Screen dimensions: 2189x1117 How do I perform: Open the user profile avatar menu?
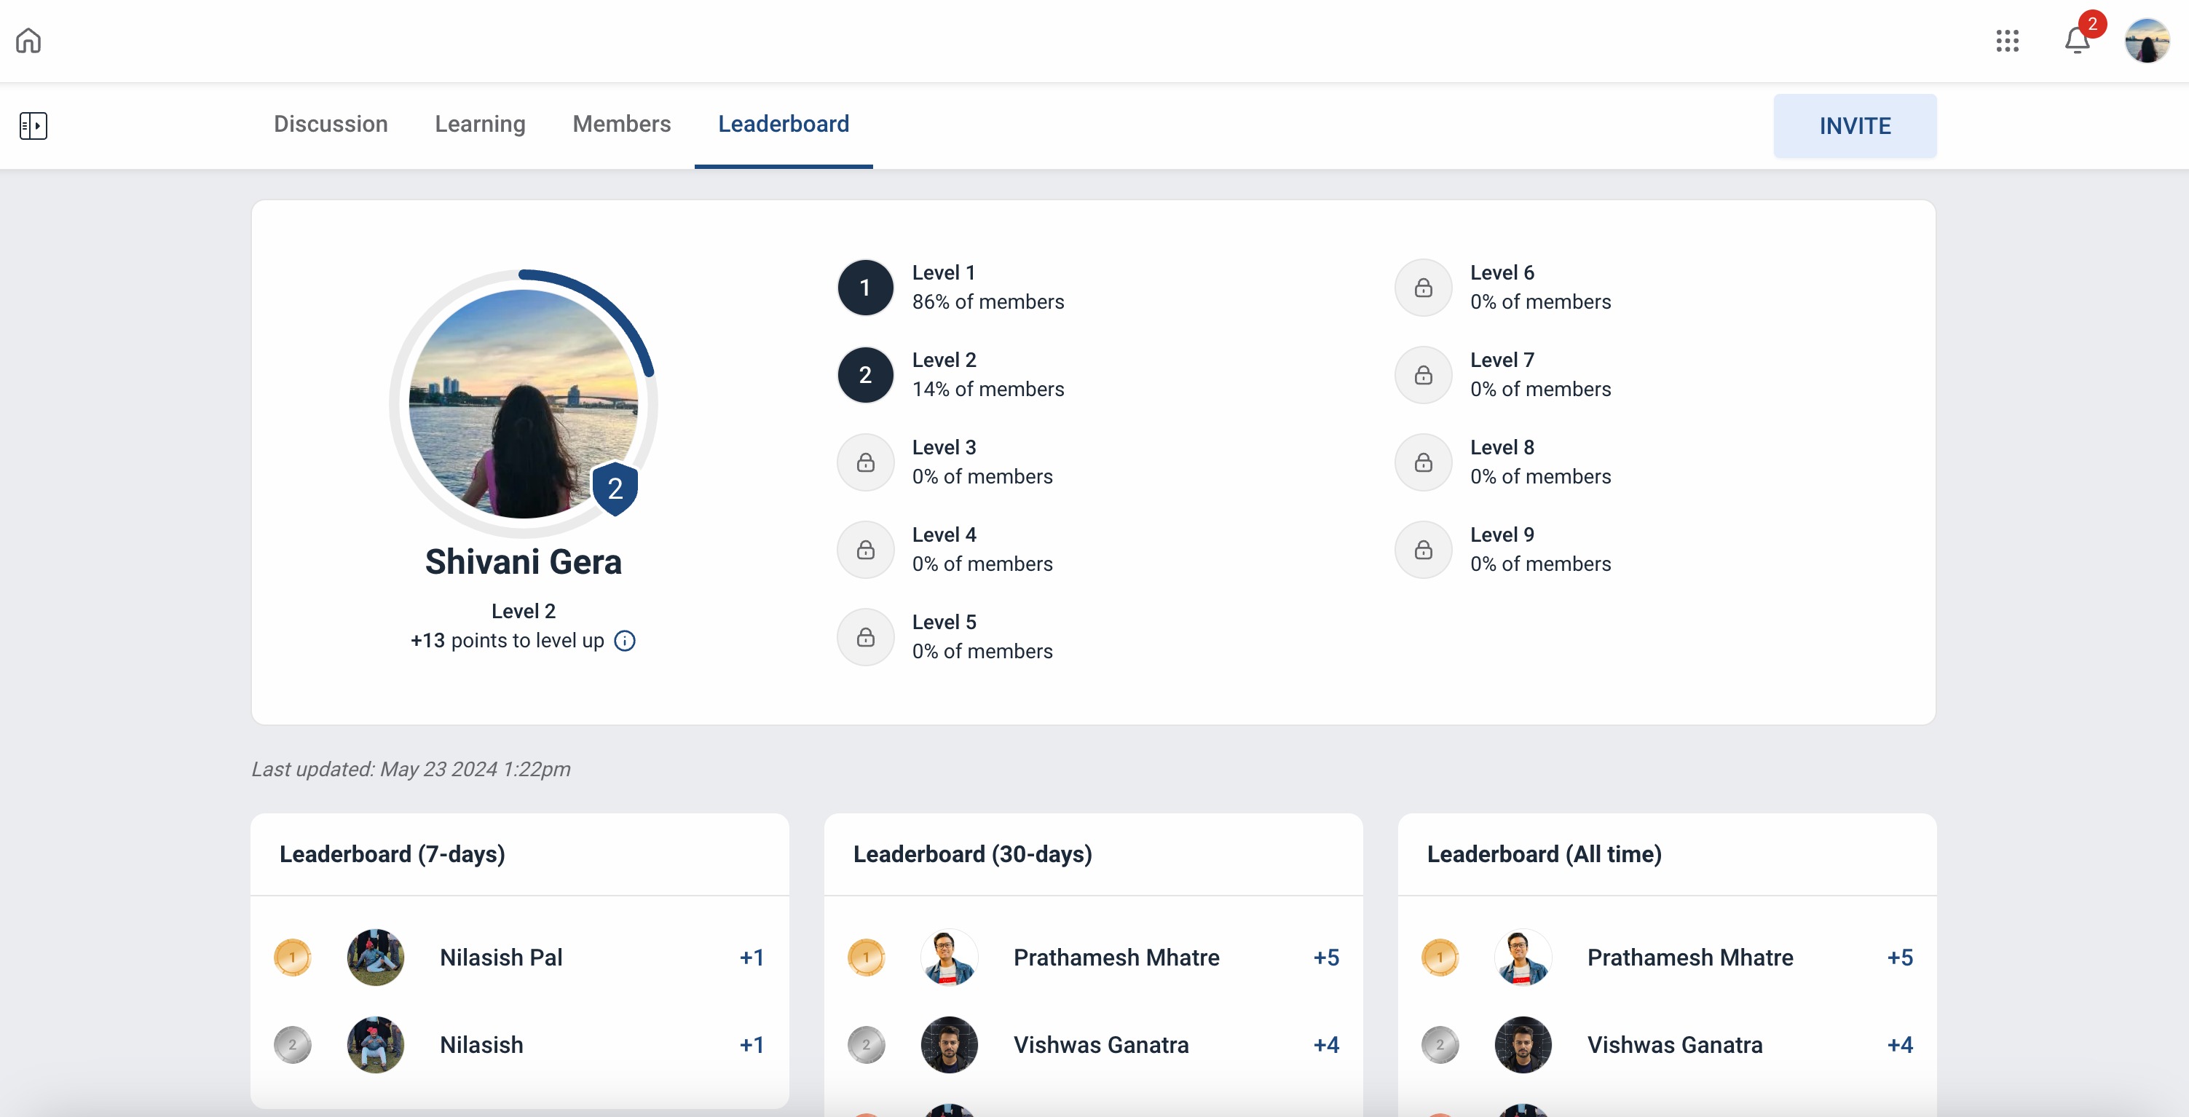(2147, 40)
